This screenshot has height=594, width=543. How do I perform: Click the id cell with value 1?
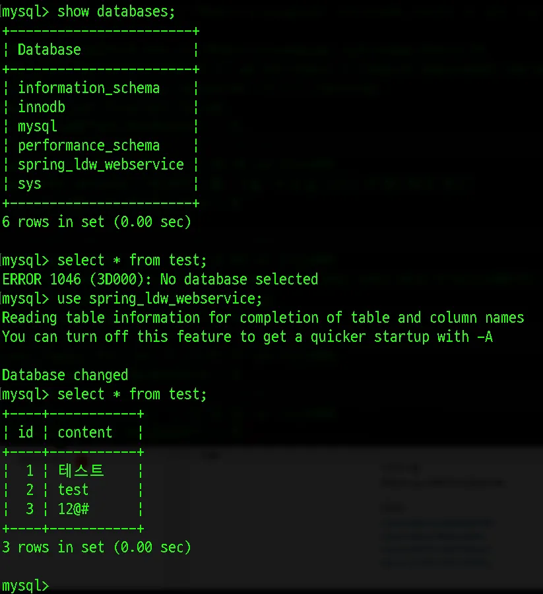click(x=30, y=471)
